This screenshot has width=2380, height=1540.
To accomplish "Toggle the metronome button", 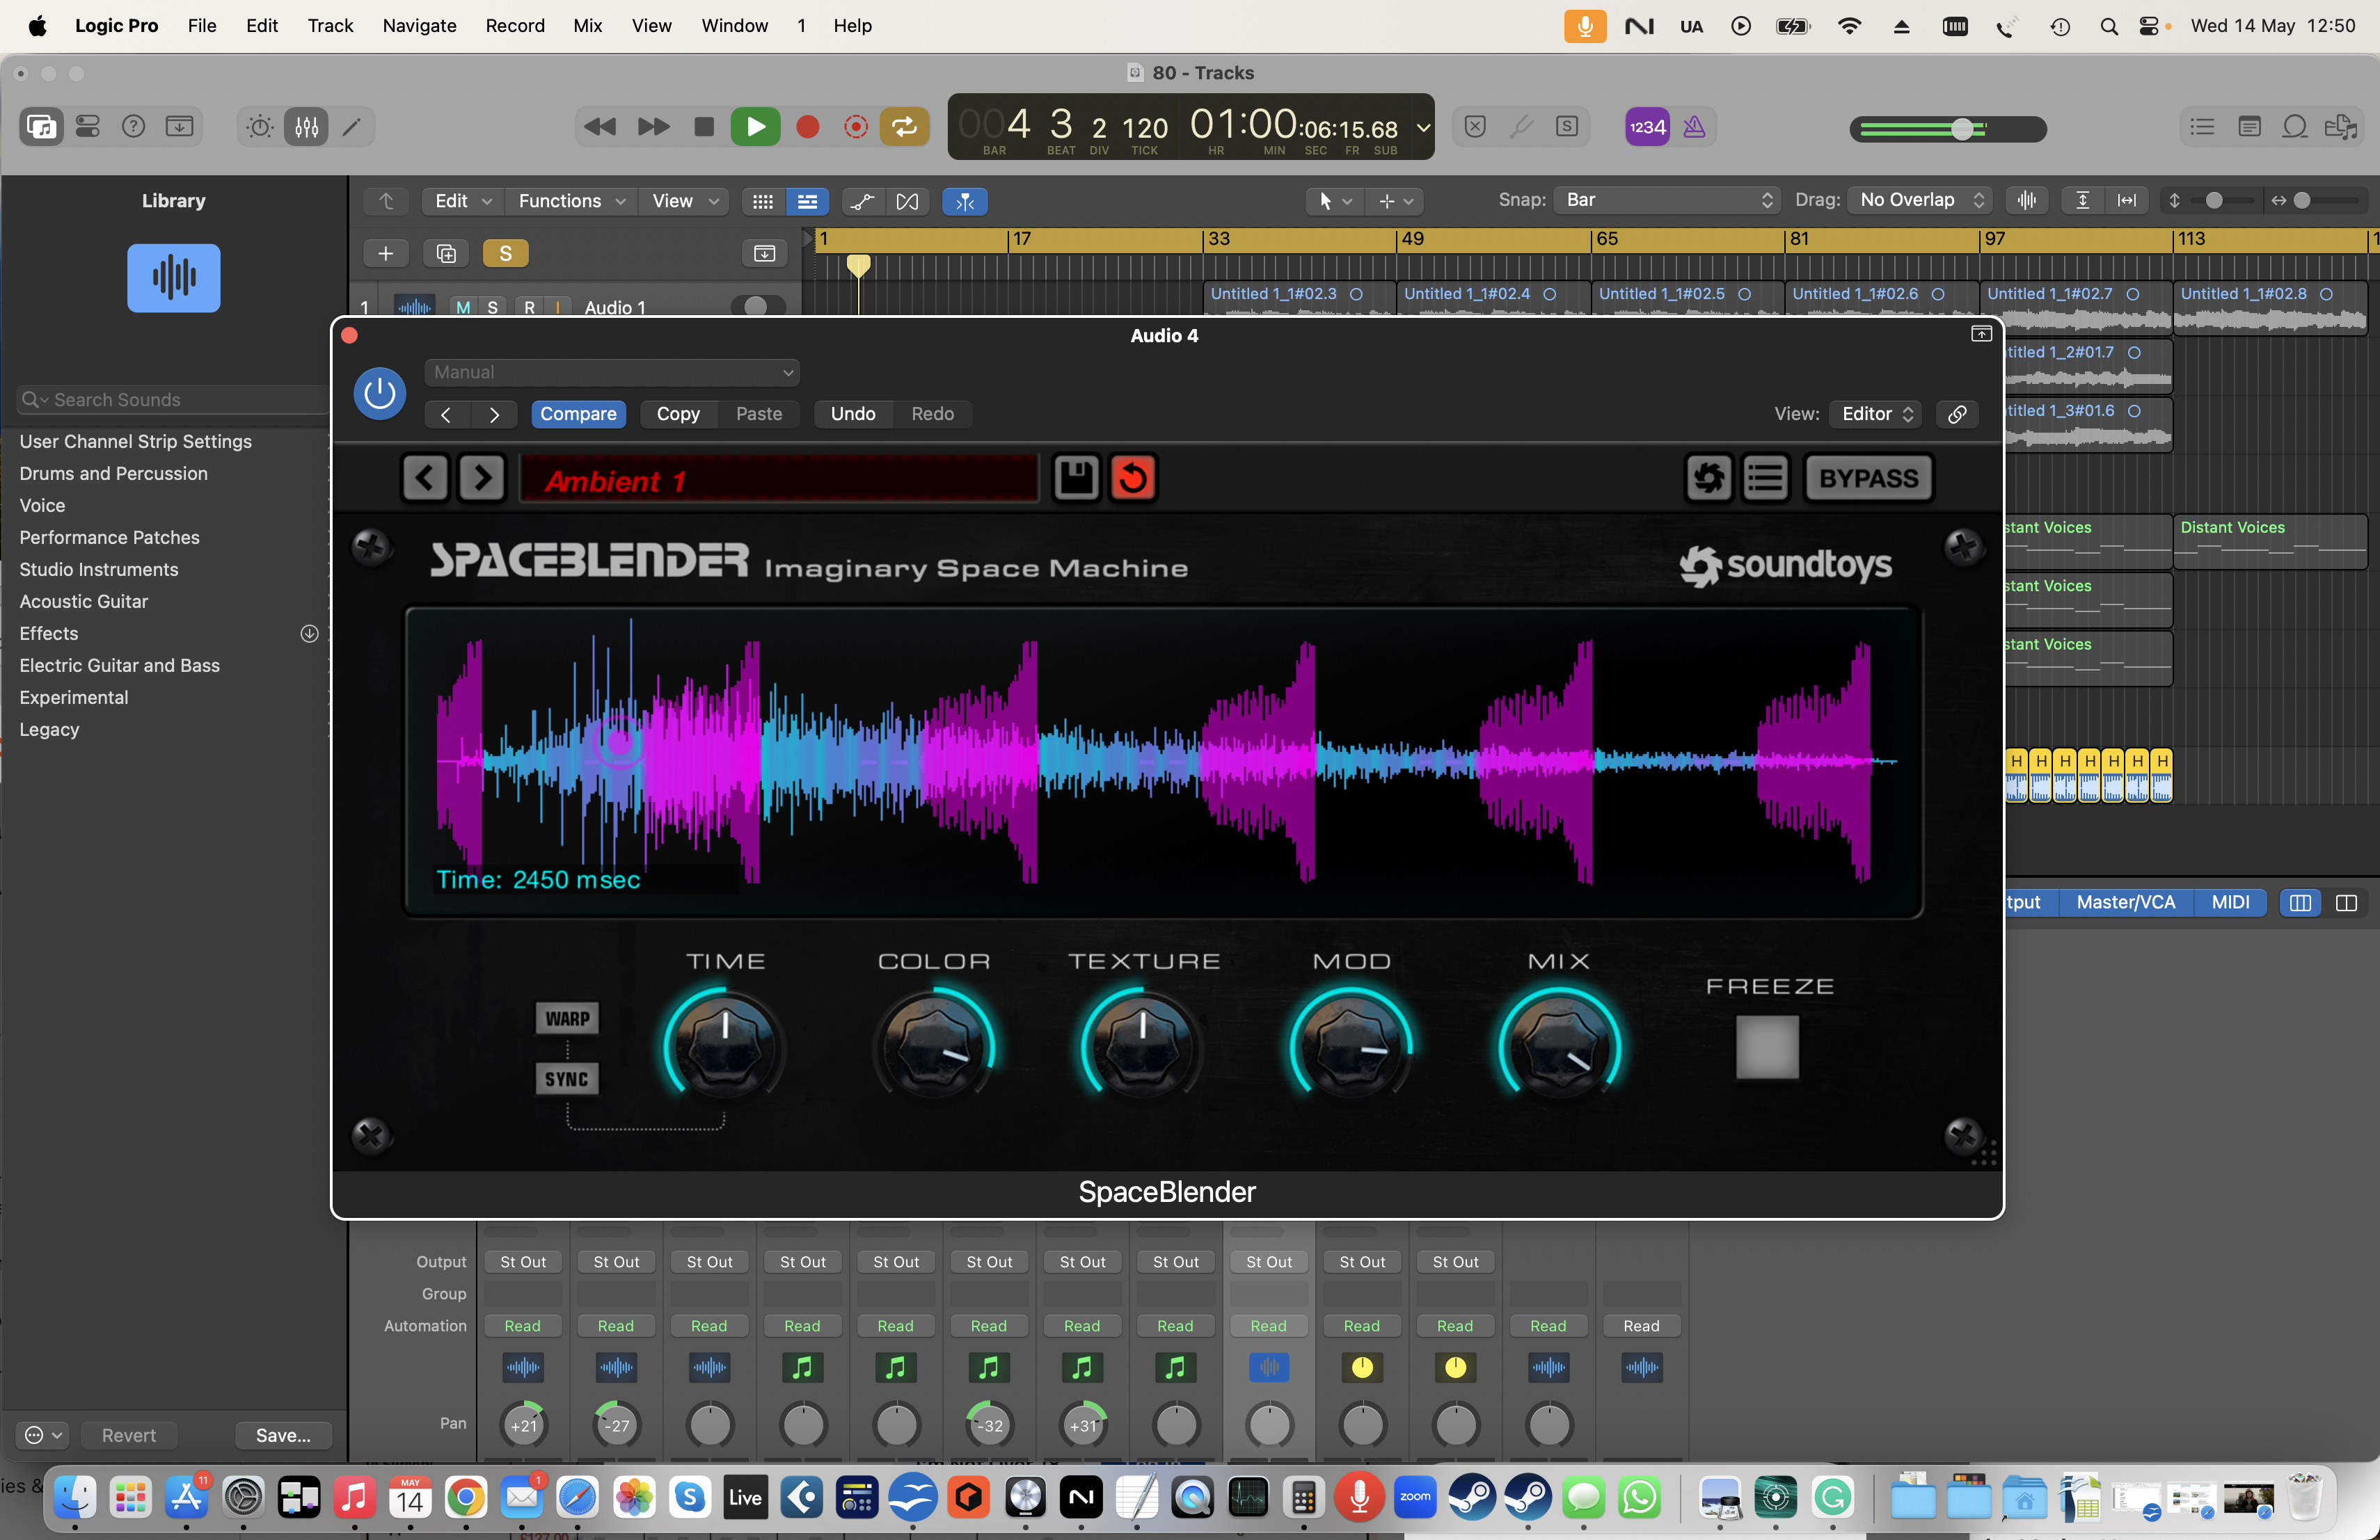I will tap(1694, 127).
